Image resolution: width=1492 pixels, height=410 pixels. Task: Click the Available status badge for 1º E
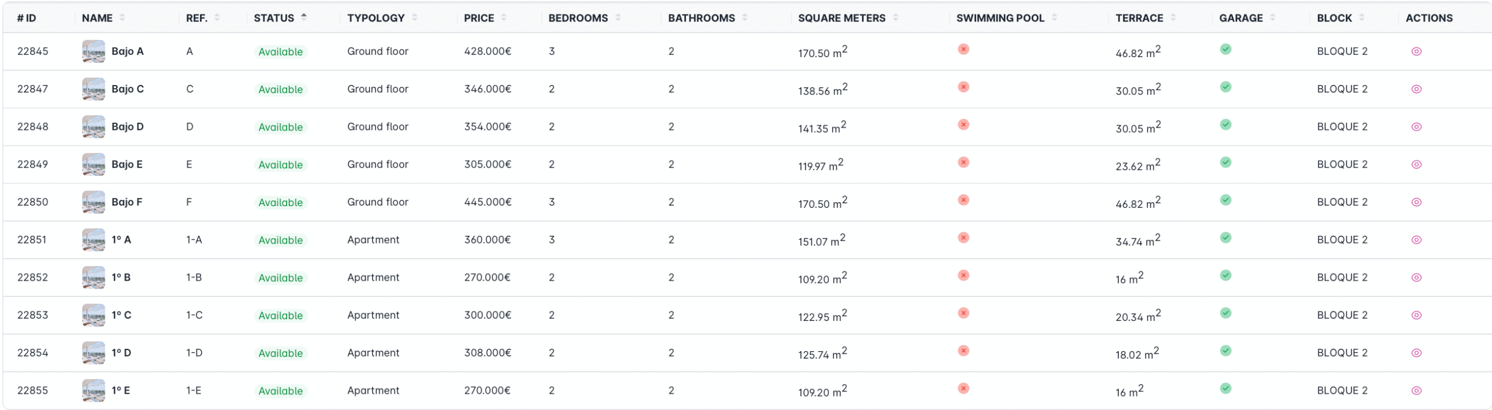click(x=280, y=391)
